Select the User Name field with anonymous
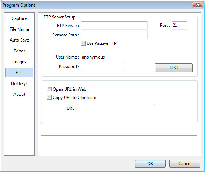Screen dimensions: 205x172 click(103, 57)
